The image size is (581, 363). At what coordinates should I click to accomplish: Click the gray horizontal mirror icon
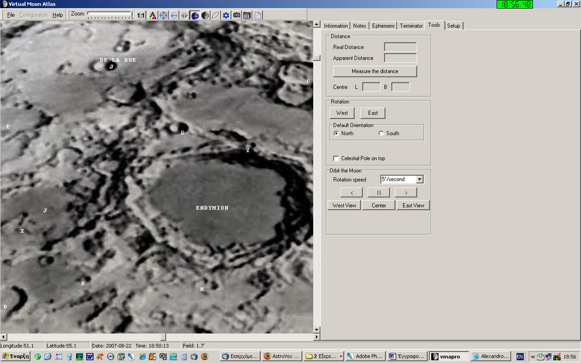[184, 15]
